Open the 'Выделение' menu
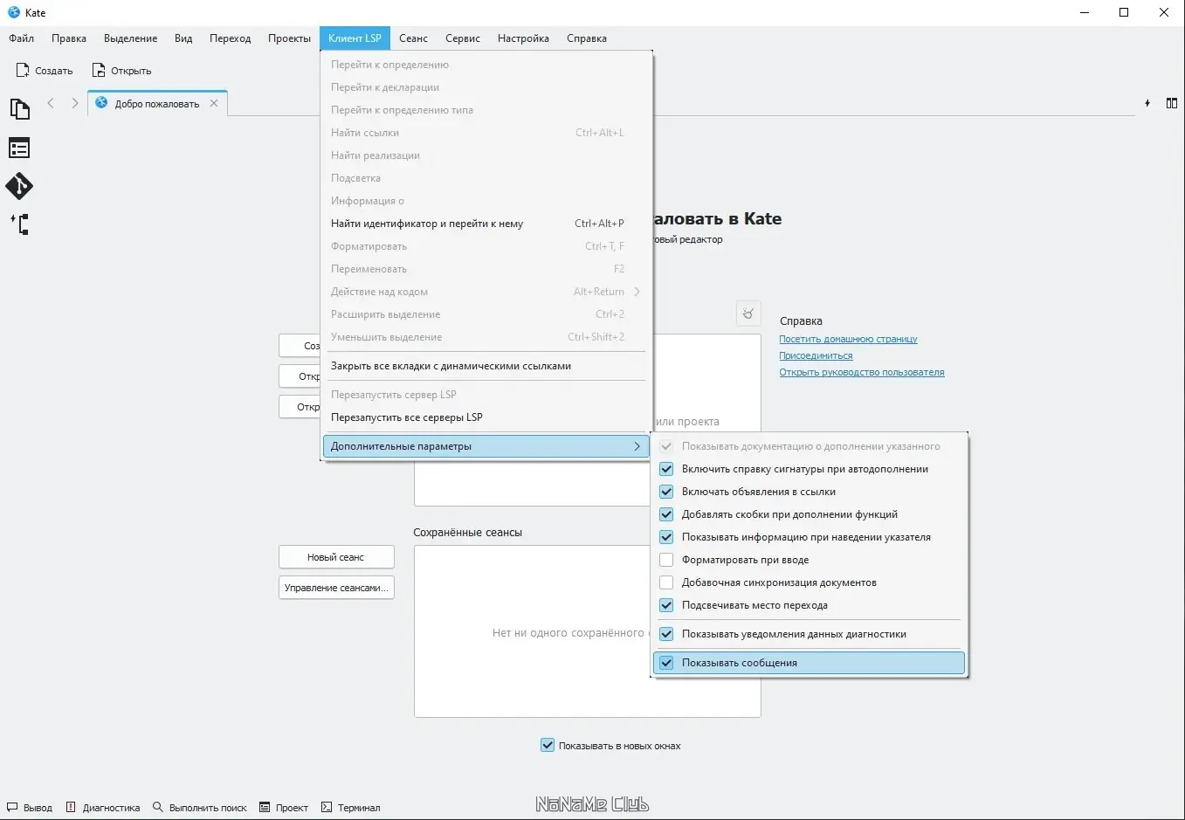The width and height of the screenshot is (1185, 820). (131, 38)
